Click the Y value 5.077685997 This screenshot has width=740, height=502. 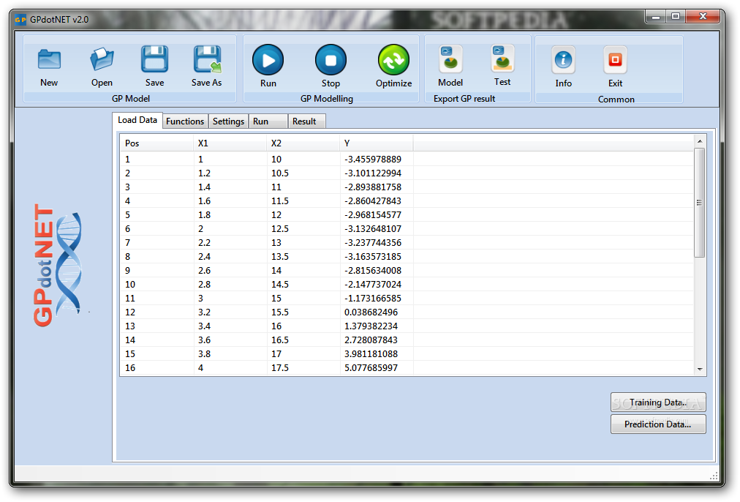pyautogui.click(x=371, y=368)
